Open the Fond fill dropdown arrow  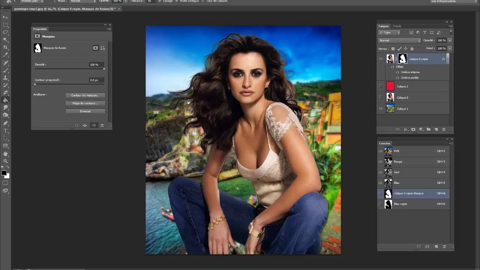tap(450, 48)
